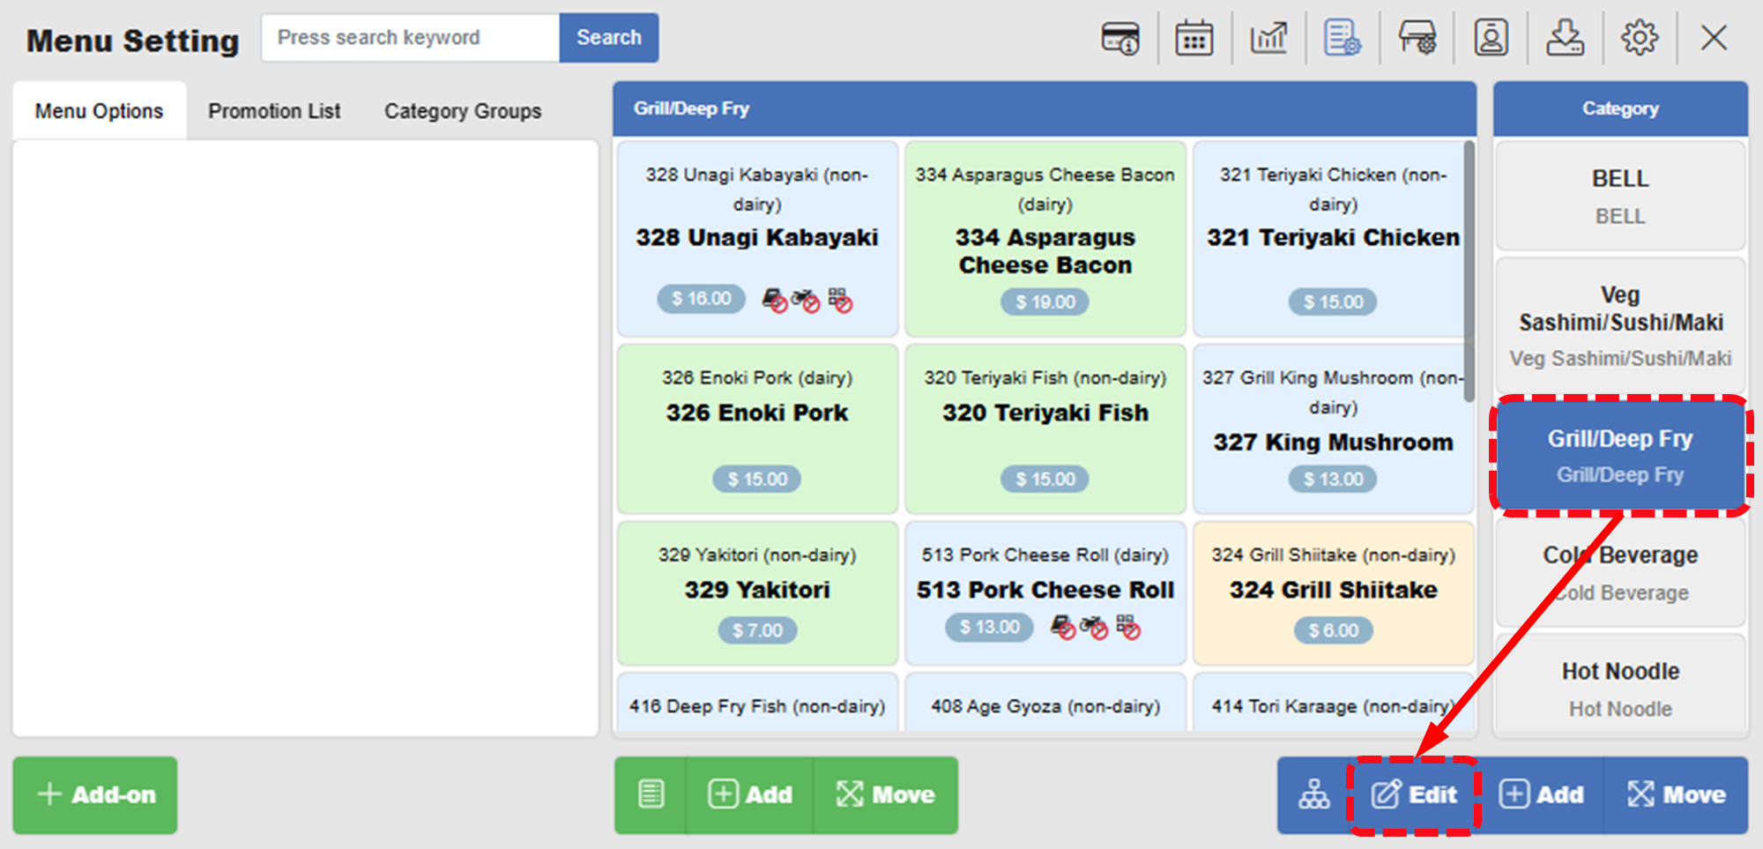Click the printer settings icon
This screenshot has width=1763, height=849.
(1417, 38)
